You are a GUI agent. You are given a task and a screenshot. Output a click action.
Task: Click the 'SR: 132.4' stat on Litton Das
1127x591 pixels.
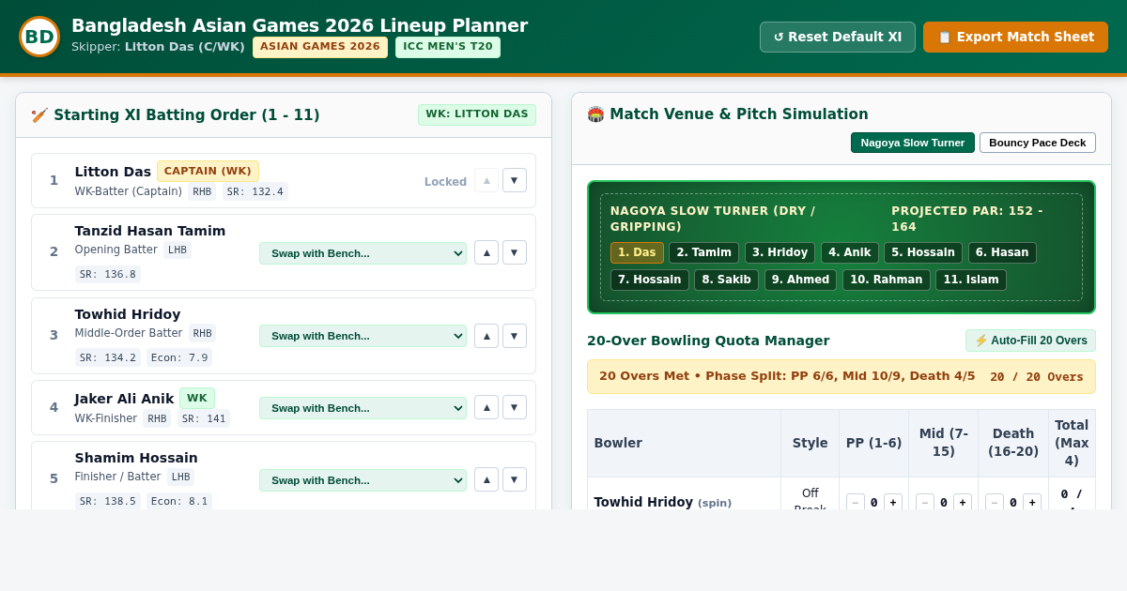tap(255, 191)
